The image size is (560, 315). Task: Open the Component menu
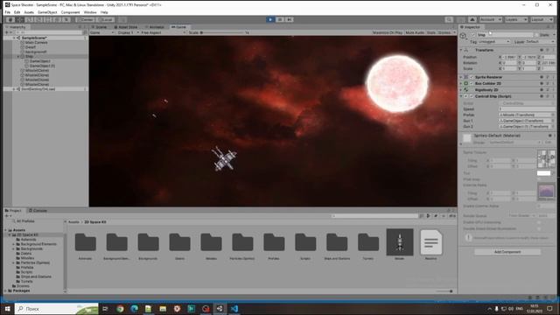point(70,12)
